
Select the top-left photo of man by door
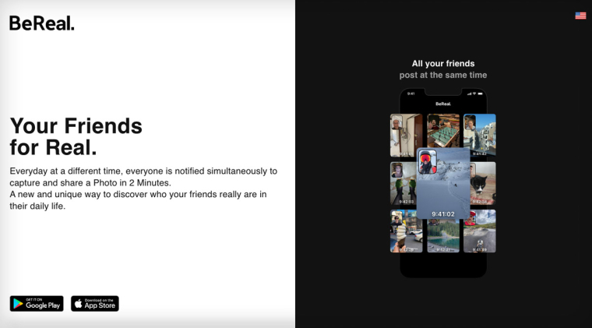[x=405, y=136]
